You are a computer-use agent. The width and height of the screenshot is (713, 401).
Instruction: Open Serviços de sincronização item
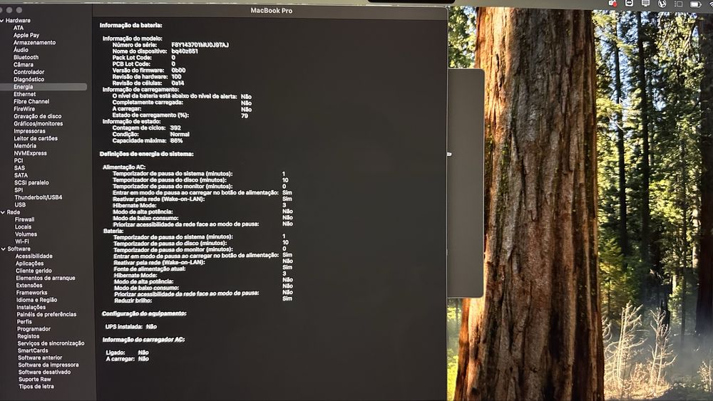tap(51, 343)
